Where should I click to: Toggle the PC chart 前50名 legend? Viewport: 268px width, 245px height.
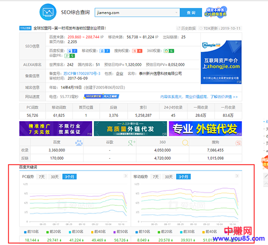(x=121, y=232)
